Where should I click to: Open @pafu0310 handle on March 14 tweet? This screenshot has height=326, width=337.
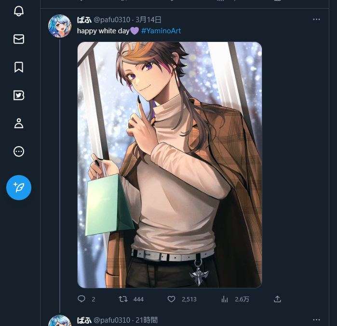(x=112, y=20)
